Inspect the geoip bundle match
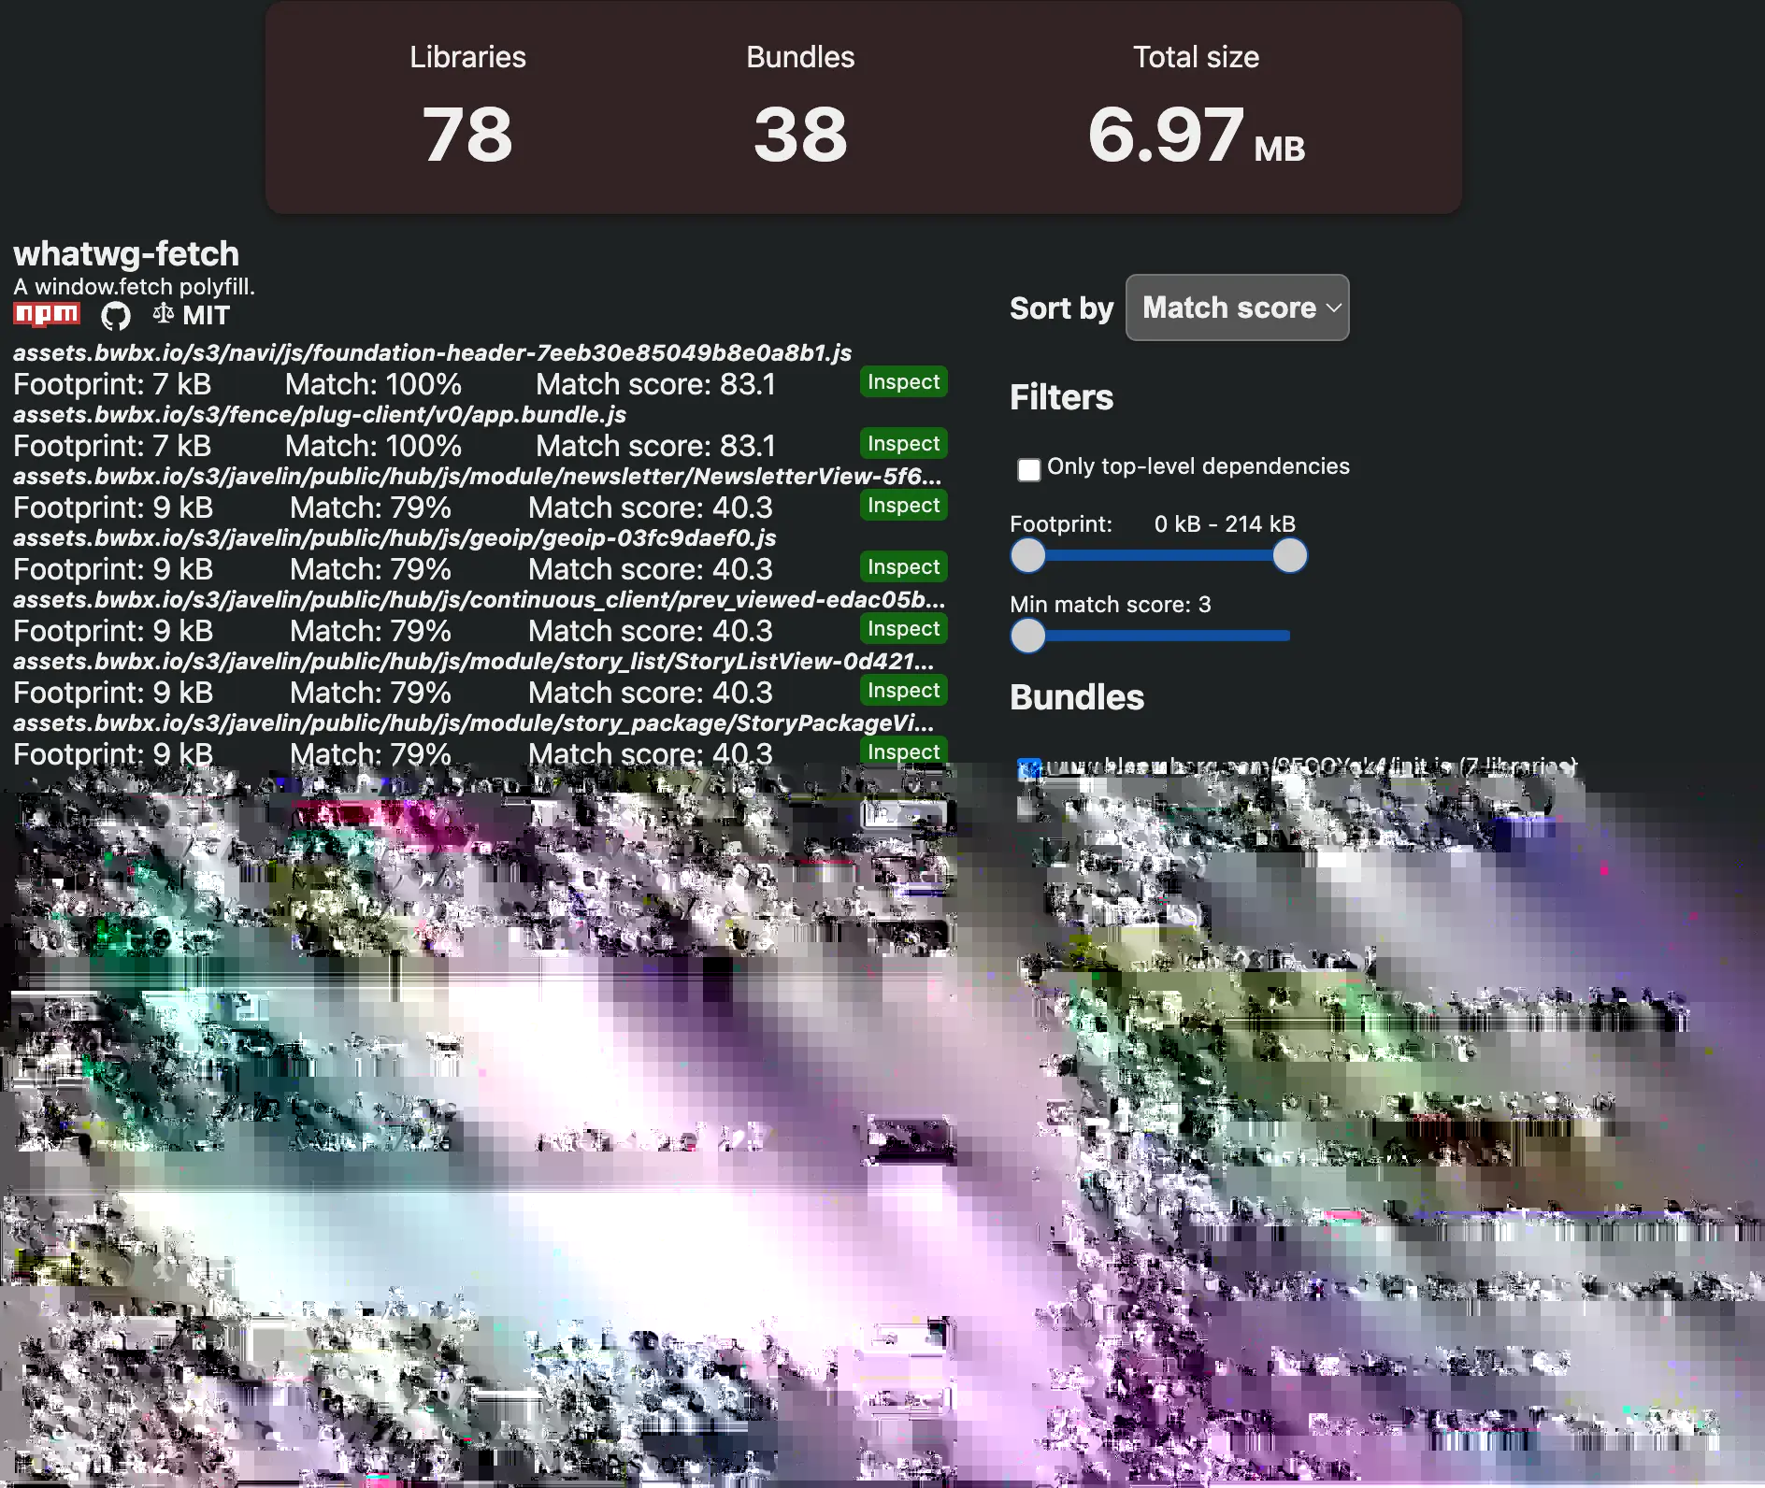 tap(902, 566)
